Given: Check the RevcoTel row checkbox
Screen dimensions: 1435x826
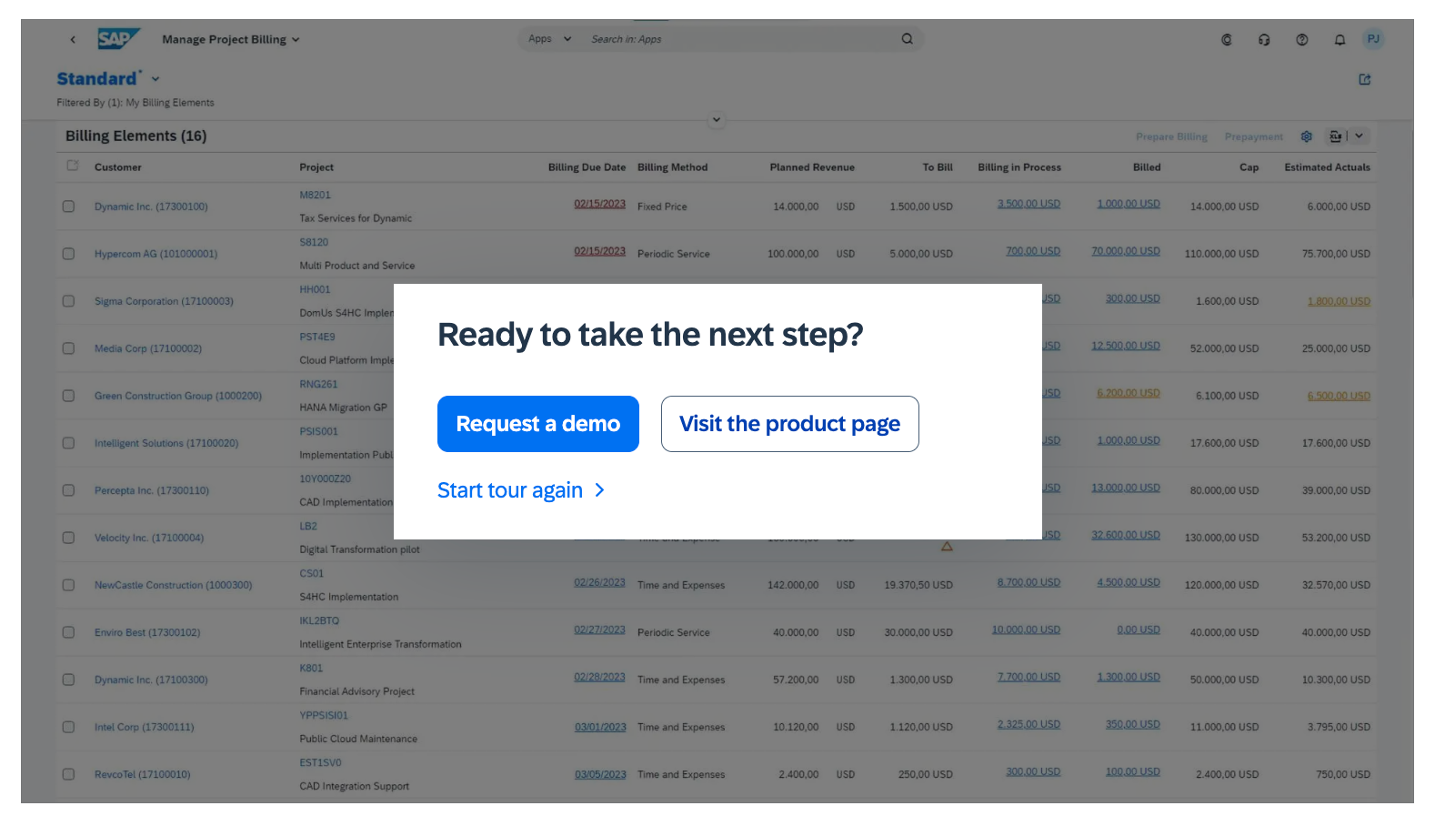Looking at the screenshot, I should coord(68,774).
